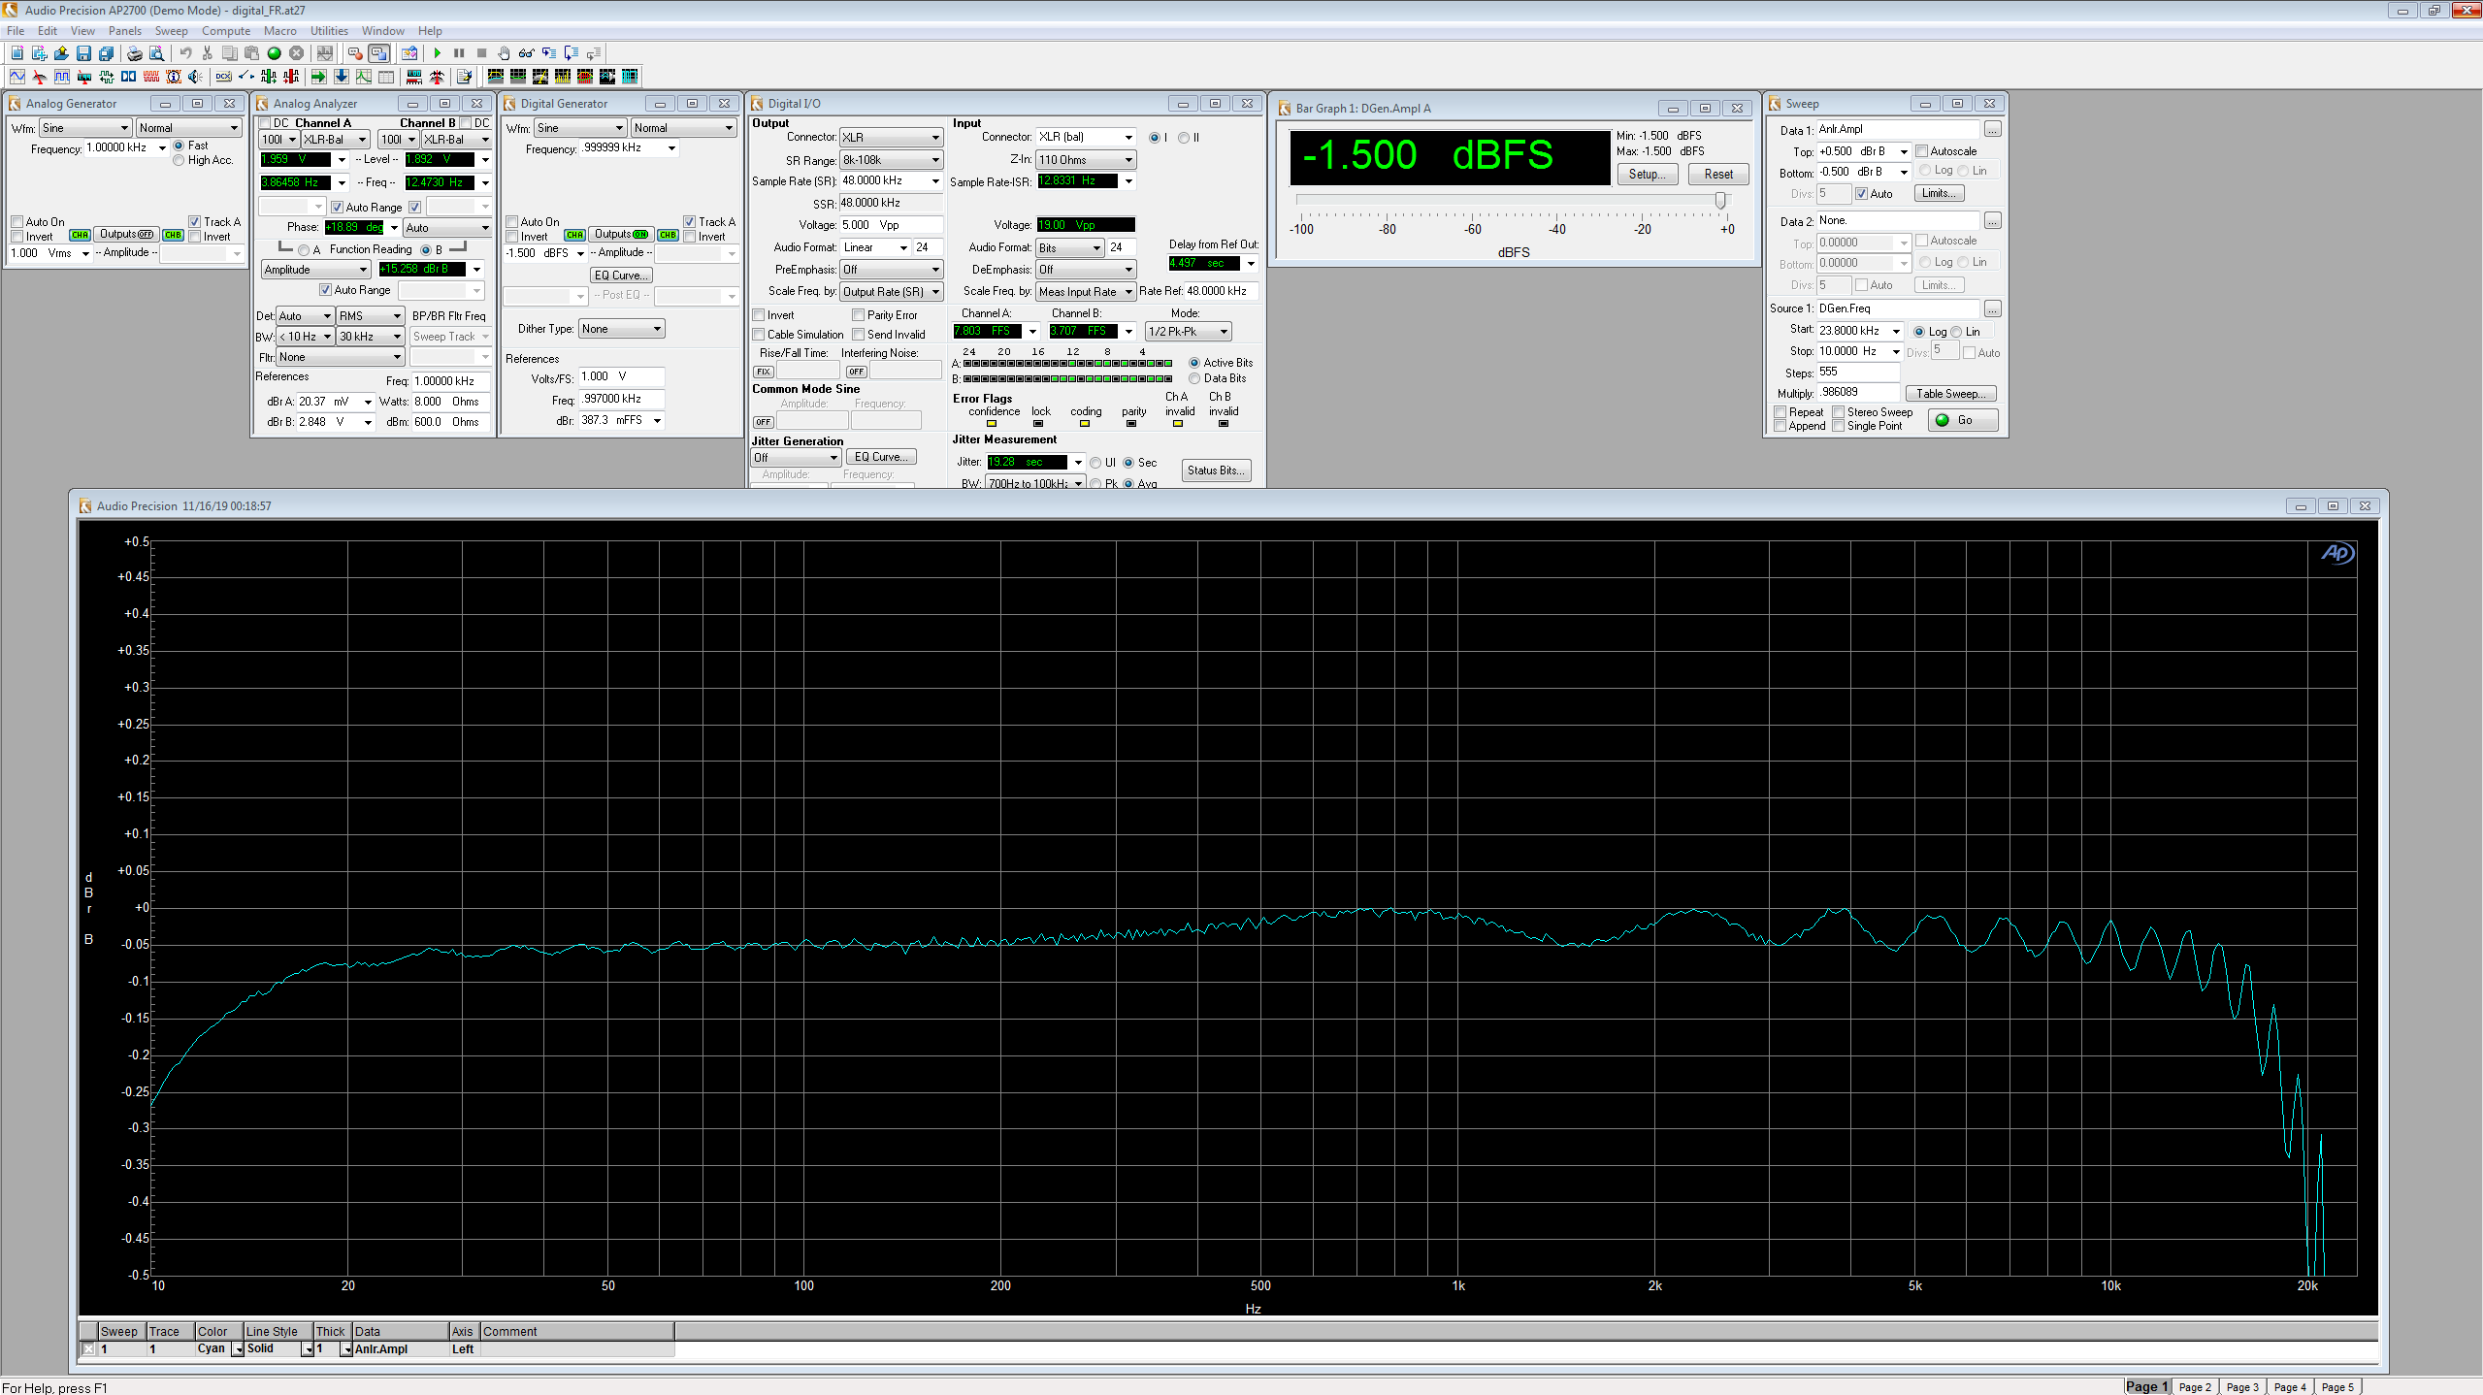The height and width of the screenshot is (1395, 2483).
Task: Open Jitter Generation Off dropdown
Action: pos(796,458)
